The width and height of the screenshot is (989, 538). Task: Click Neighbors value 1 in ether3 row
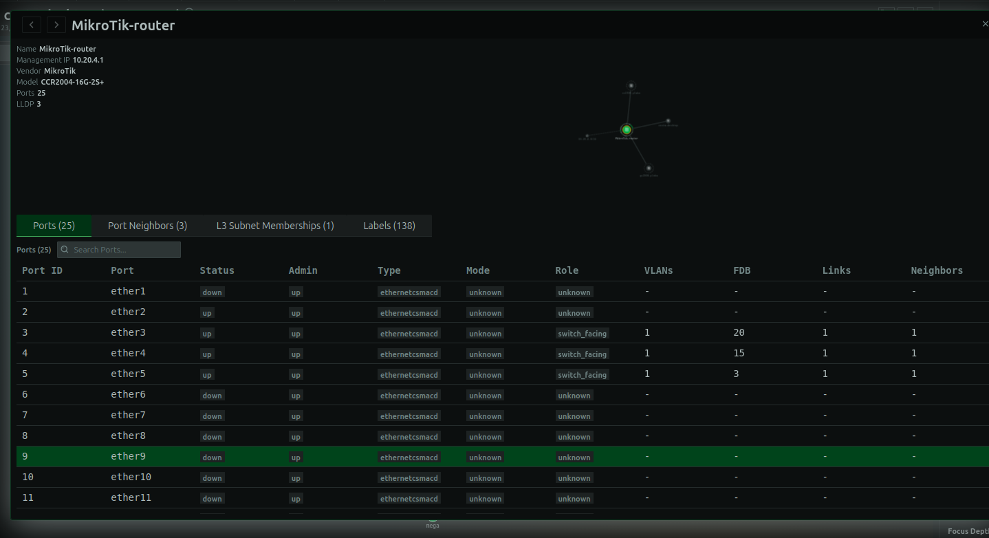pyautogui.click(x=914, y=332)
